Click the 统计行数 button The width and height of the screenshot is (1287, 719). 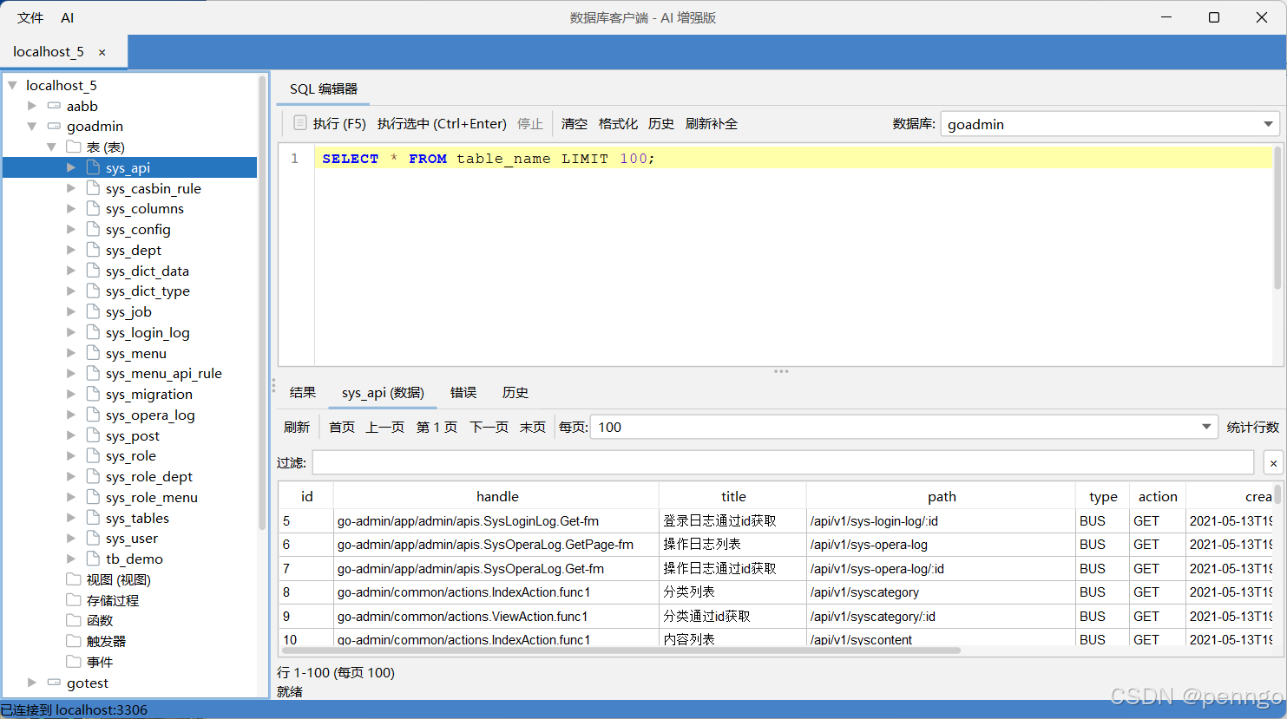coord(1253,427)
